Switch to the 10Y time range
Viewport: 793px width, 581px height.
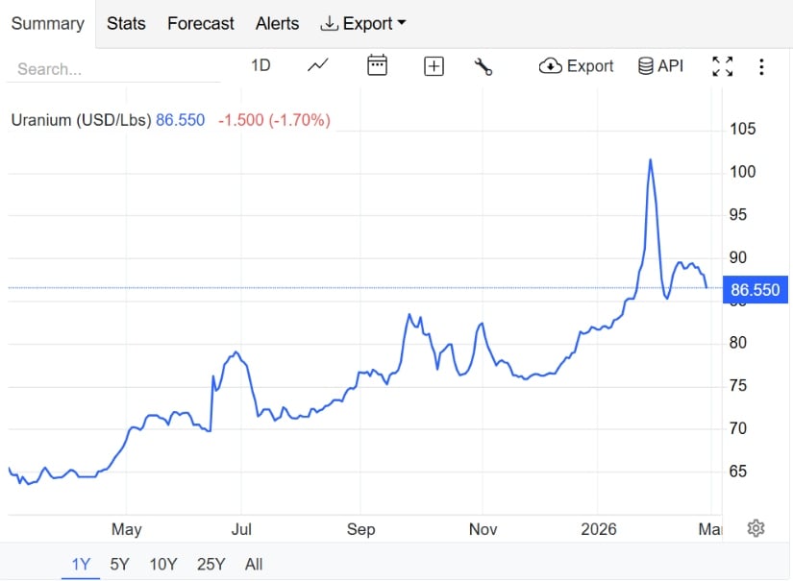[163, 564]
